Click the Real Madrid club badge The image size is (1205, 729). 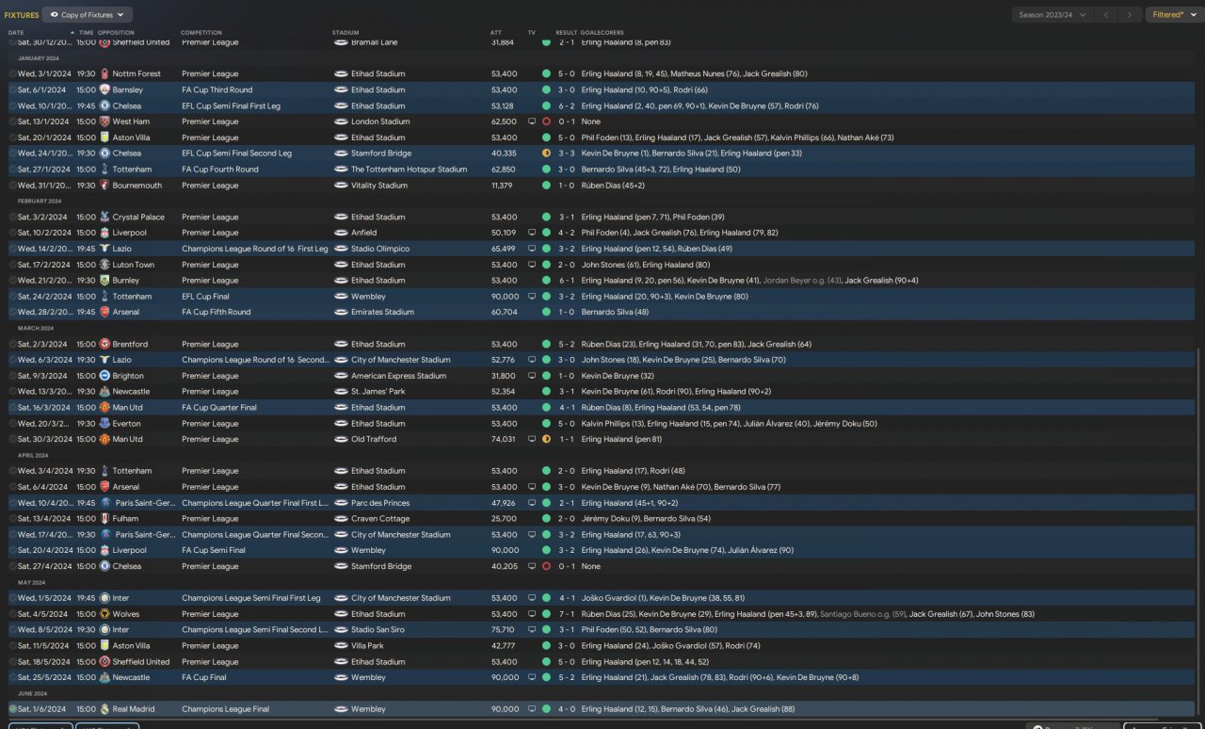pyautogui.click(x=104, y=709)
